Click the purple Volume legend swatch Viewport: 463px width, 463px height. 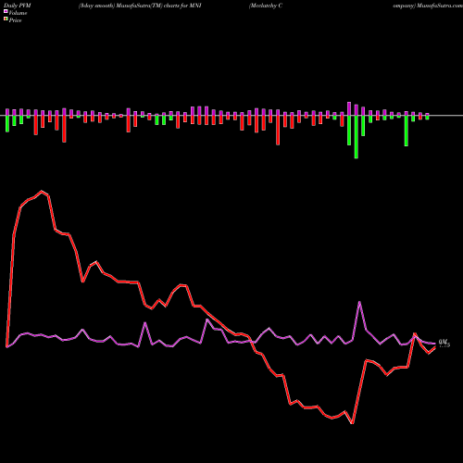pos(6,12)
